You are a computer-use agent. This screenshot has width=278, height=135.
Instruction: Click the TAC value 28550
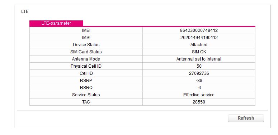pos(199,102)
